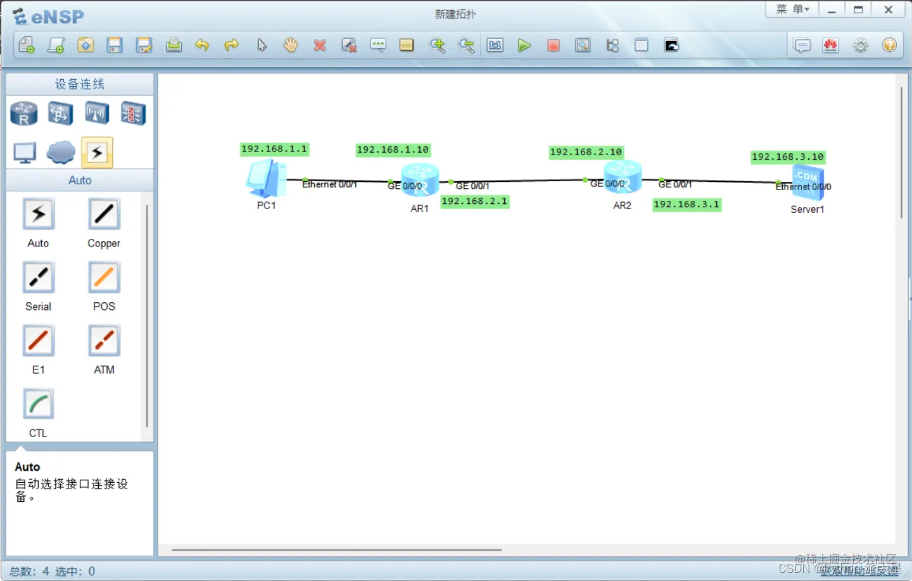Choose the Switch device category
The width and height of the screenshot is (912, 581).
coord(60,114)
